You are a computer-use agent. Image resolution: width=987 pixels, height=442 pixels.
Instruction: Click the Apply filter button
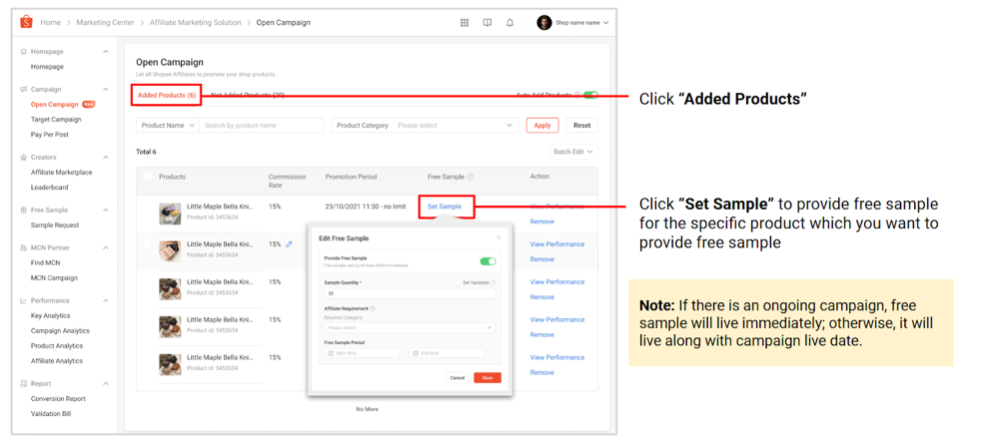coord(542,125)
